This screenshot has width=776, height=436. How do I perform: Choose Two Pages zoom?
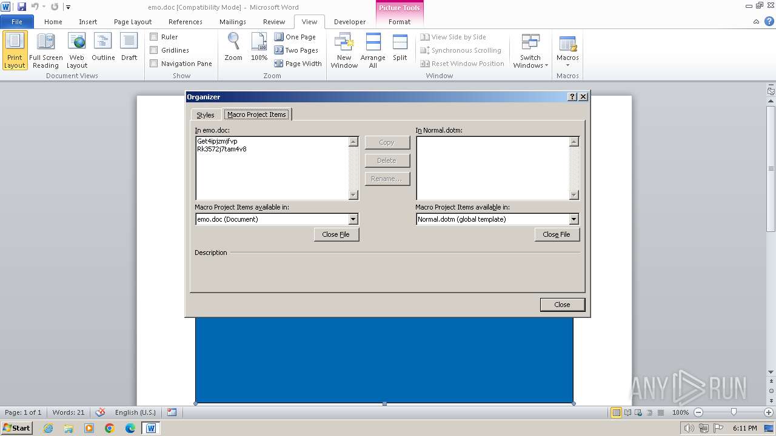pyautogui.click(x=296, y=50)
